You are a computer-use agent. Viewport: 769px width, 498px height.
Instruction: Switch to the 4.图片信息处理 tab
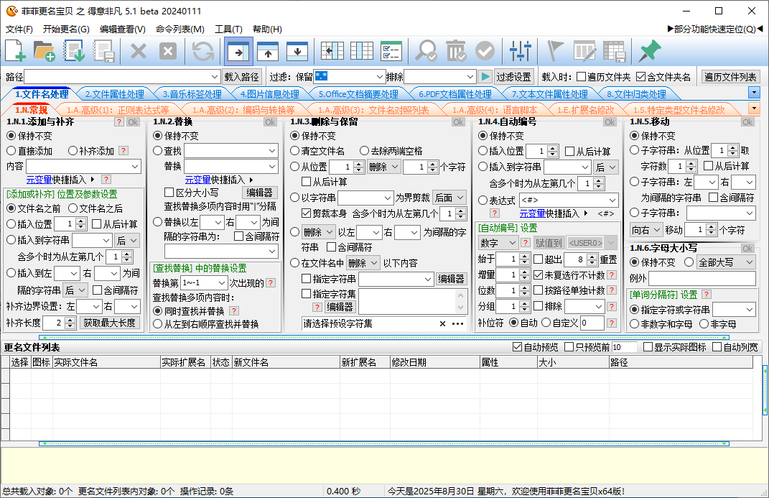(x=269, y=94)
